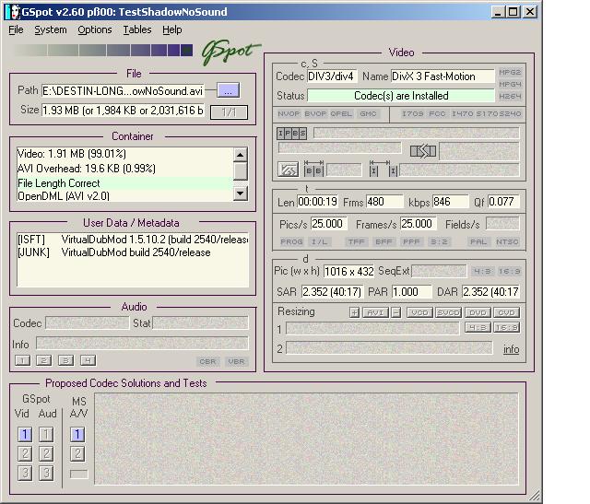Click the H264 codec indicator
This screenshot has height=504, width=590.
tap(510, 97)
